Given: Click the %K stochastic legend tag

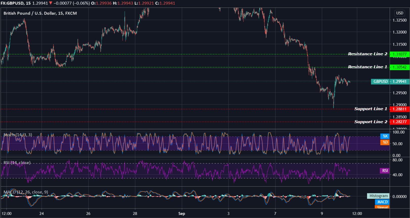Looking at the screenshot, I should (x=385, y=136).
